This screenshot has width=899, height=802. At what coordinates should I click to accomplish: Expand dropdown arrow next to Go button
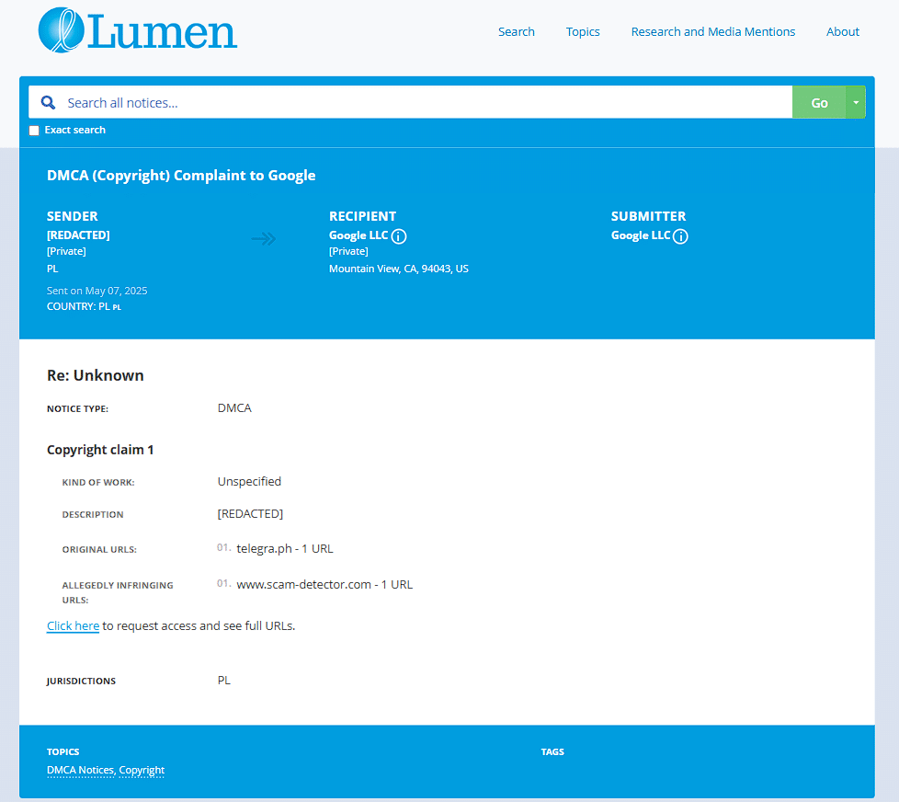pos(856,103)
